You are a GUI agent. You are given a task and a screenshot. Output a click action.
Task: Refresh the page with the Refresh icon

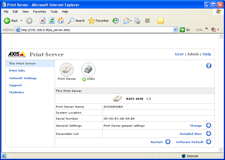tap(52, 21)
